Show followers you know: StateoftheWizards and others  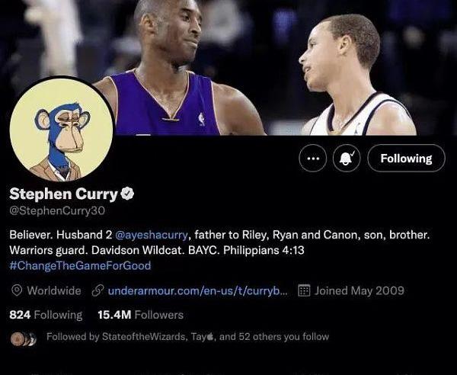click(x=187, y=337)
